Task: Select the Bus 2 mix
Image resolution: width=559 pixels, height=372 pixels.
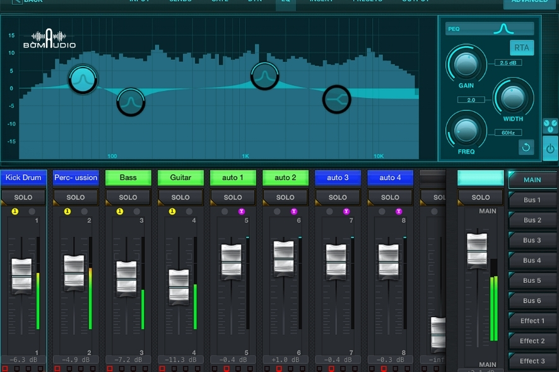Action: point(533,220)
